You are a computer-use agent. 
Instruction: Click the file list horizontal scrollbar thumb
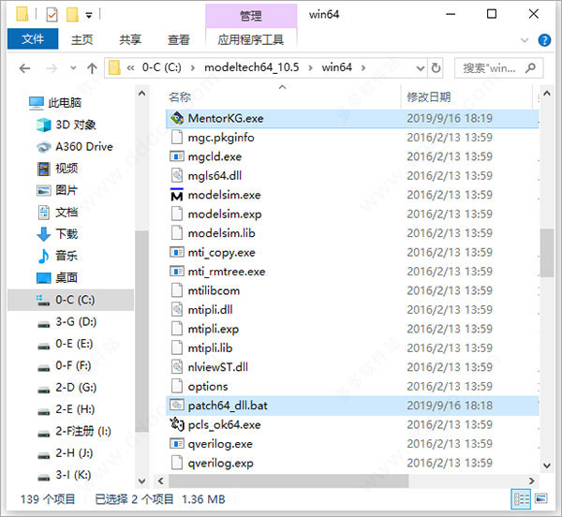[x=288, y=480]
